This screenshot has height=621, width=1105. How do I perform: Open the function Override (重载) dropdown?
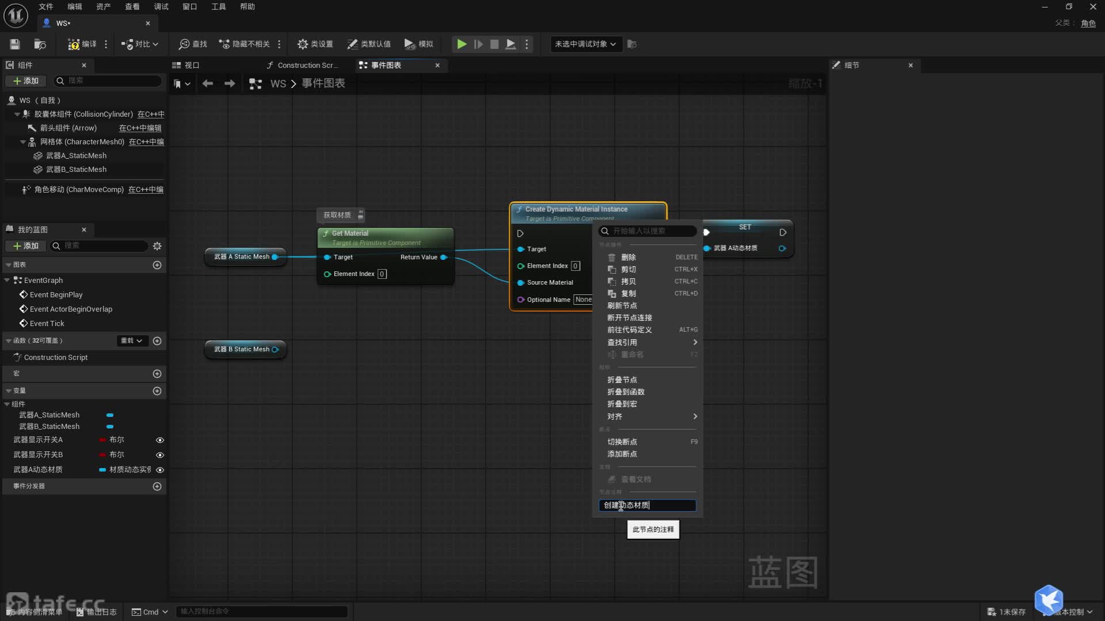coord(132,341)
